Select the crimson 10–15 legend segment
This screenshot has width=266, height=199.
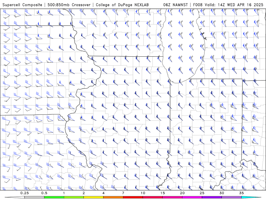(153, 197)
